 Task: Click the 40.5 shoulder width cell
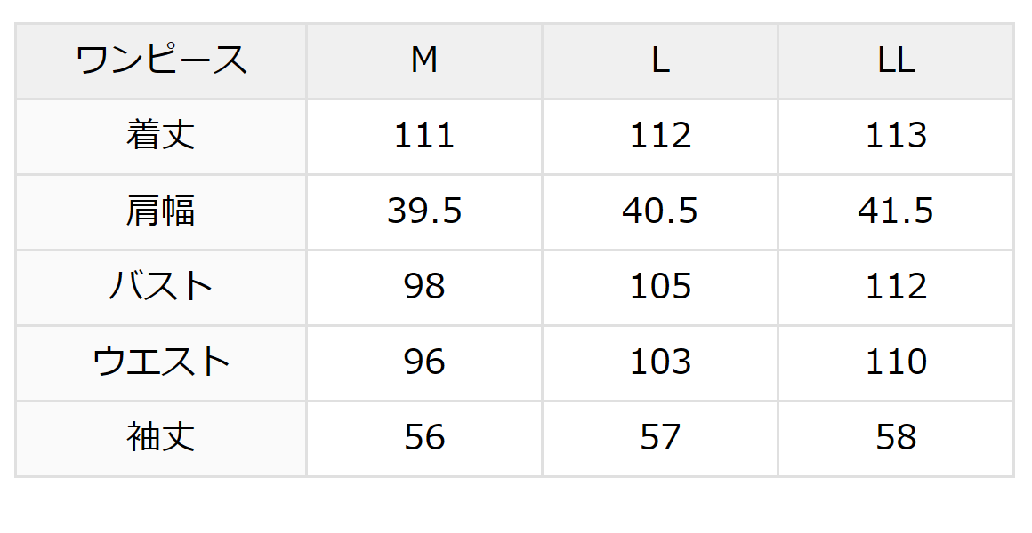[x=660, y=211]
